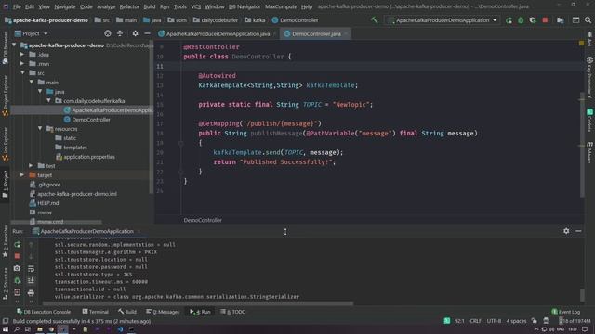Hide the Project tool window
Image resolution: width=595 pixels, height=334 pixels.
pyautogui.click(x=147, y=33)
